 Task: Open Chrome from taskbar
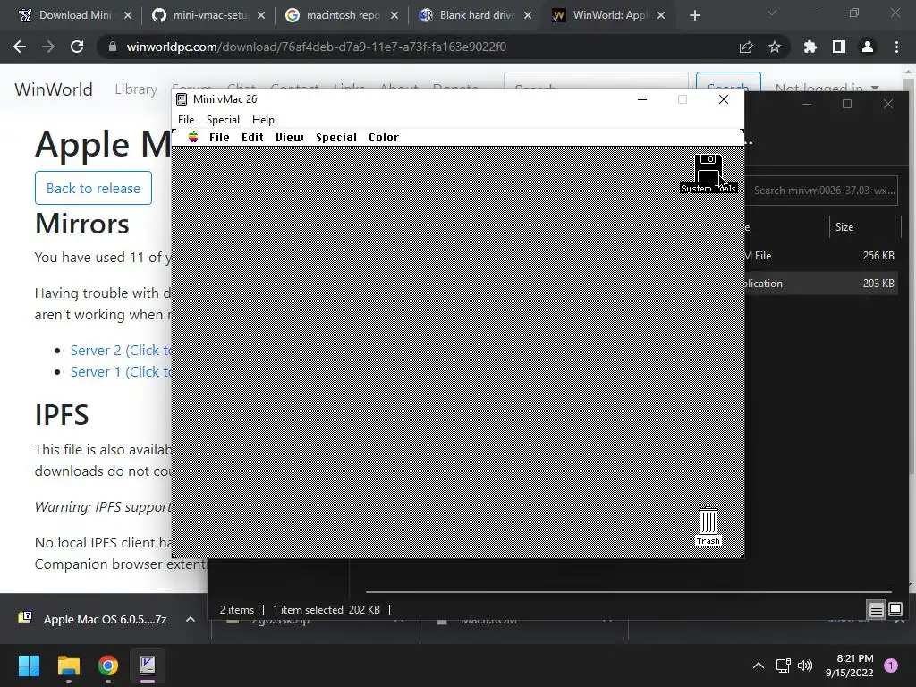[x=108, y=666]
